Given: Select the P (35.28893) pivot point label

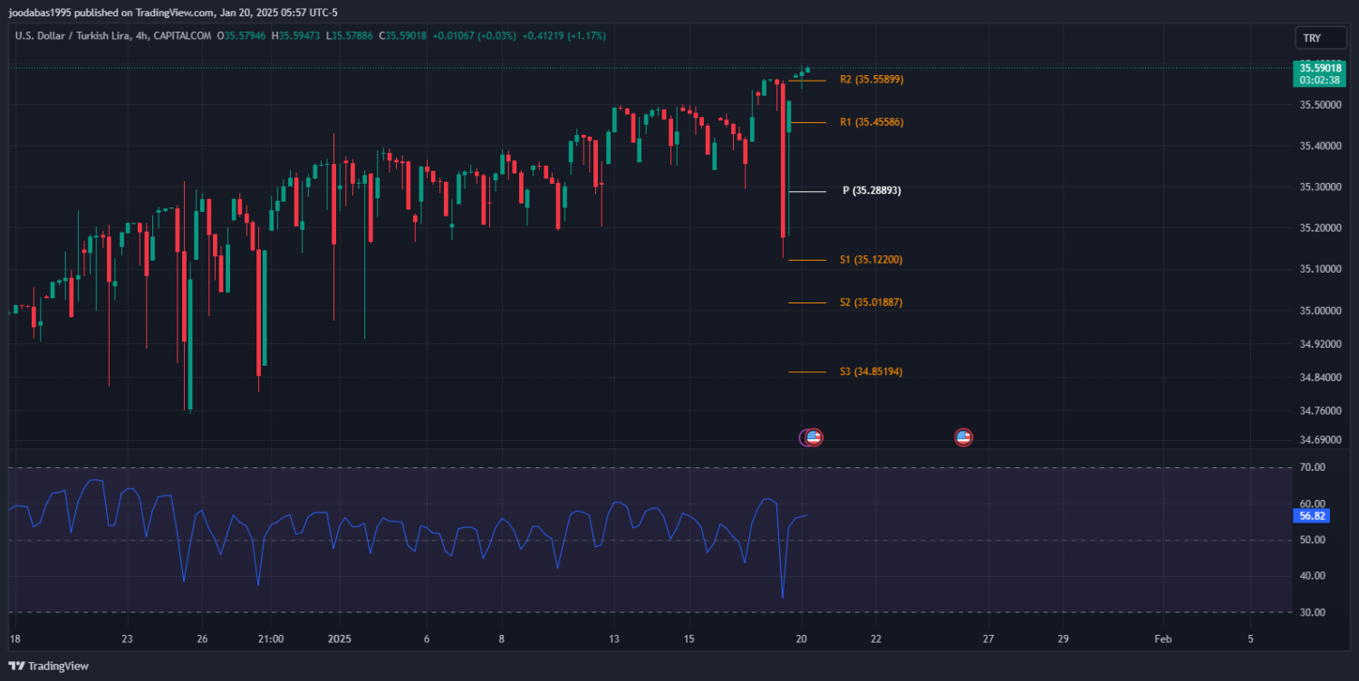Looking at the screenshot, I should (871, 191).
